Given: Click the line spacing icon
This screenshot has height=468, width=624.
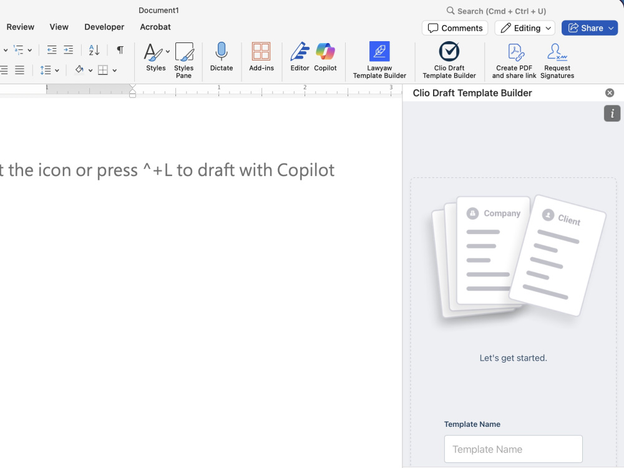Looking at the screenshot, I should (46, 70).
